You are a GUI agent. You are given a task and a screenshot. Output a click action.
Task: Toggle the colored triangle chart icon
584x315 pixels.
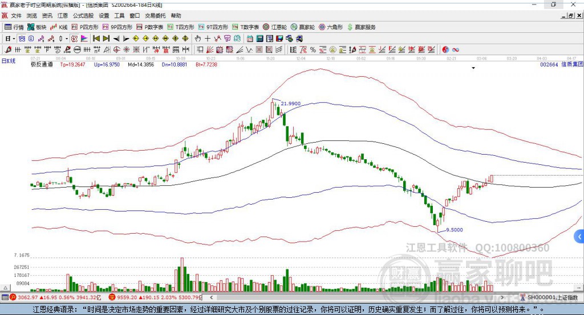[84, 39]
